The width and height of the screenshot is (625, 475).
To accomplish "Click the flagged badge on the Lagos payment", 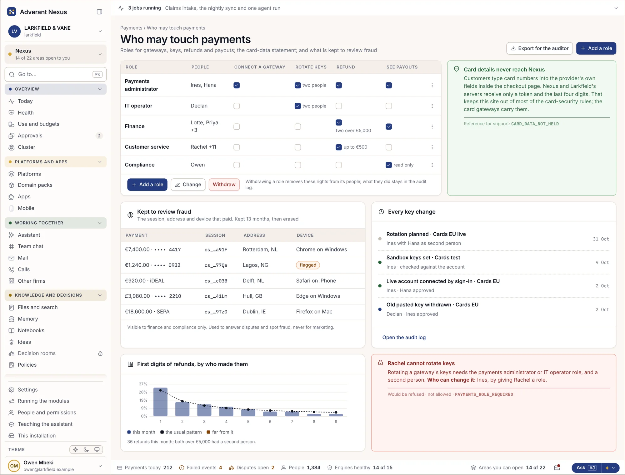I will coord(308,265).
